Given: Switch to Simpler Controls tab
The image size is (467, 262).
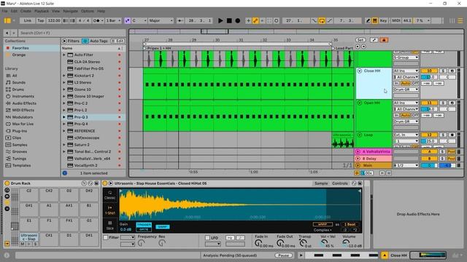Looking at the screenshot, I should 340,183.
